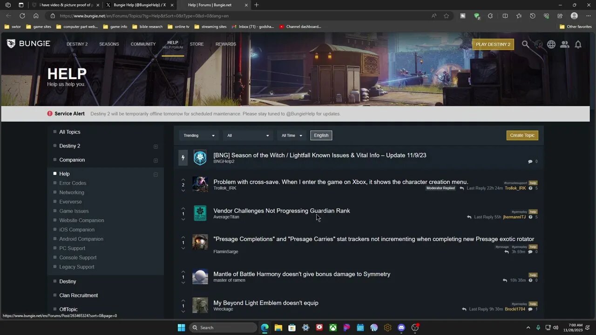Open the game sites bookmarks folder
The image size is (596, 335).
tap(39, 27)
